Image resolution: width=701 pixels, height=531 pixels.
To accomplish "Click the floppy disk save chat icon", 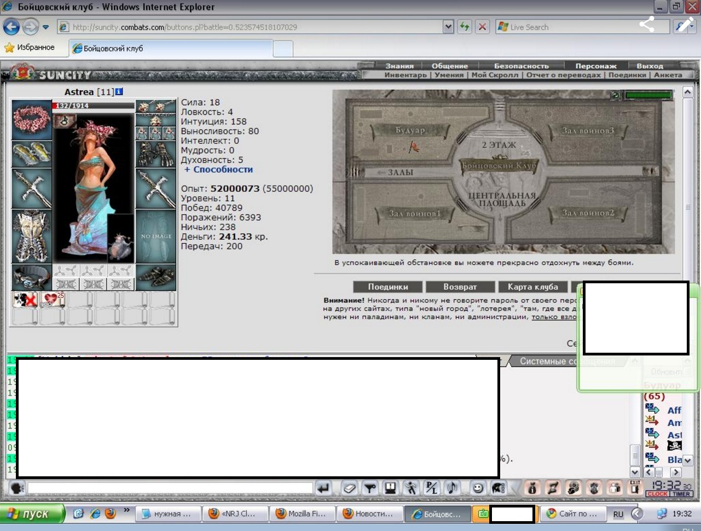I will pyautogui.click(x=390, y=488).
